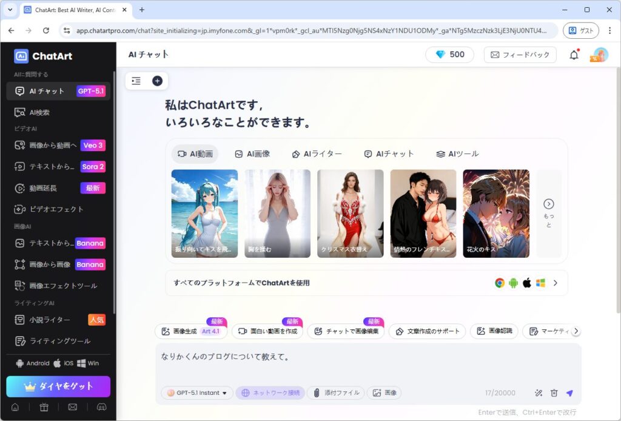This screenshot has width=621, height=421.
Task: Open the GPT-5.1 Instant model dropdown
Action: pyautogui.click(x=197, y=393)
